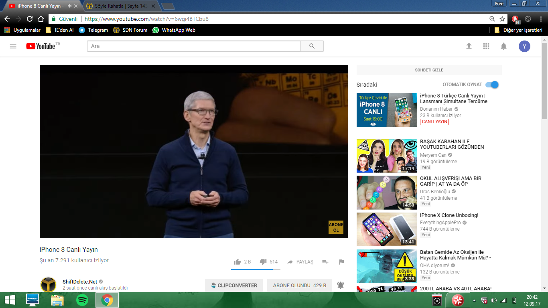Screen dimensions: 548x308
Task: Bookmark this page with the star icon
Action: pos(502,19)
